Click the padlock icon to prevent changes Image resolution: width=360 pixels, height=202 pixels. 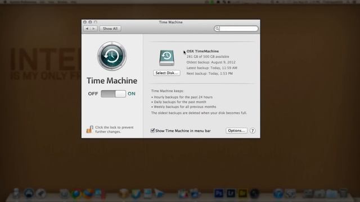tap(89, 129)
